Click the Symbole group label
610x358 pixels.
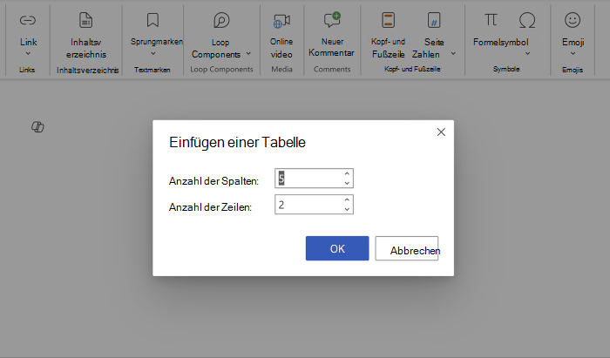(506, 69)
